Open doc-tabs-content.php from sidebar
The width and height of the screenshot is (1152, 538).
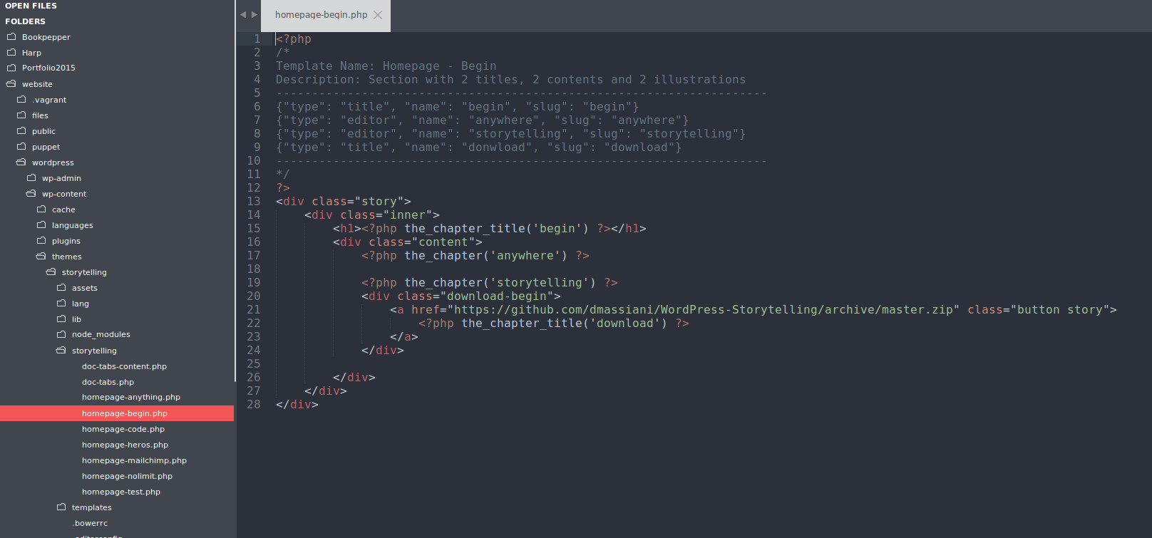point(124,366)
